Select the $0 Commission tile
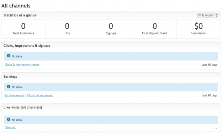This screenshot has height=134, width=223. (198, 29)
